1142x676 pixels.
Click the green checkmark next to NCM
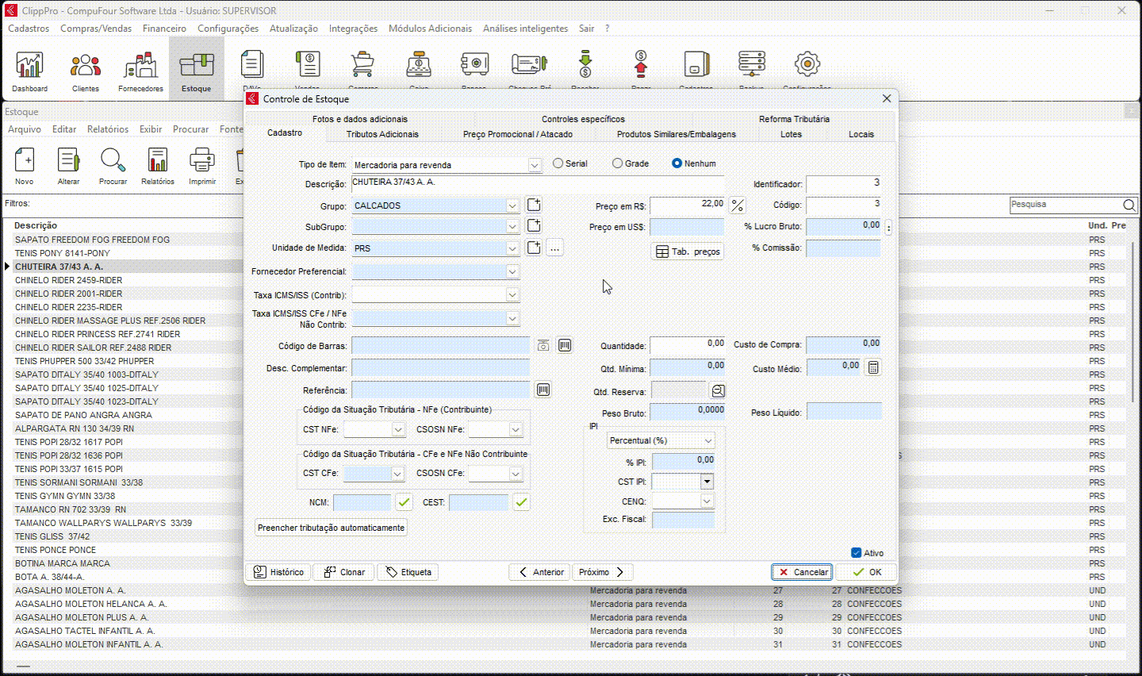pyautogui.click(x=404, y=501)
